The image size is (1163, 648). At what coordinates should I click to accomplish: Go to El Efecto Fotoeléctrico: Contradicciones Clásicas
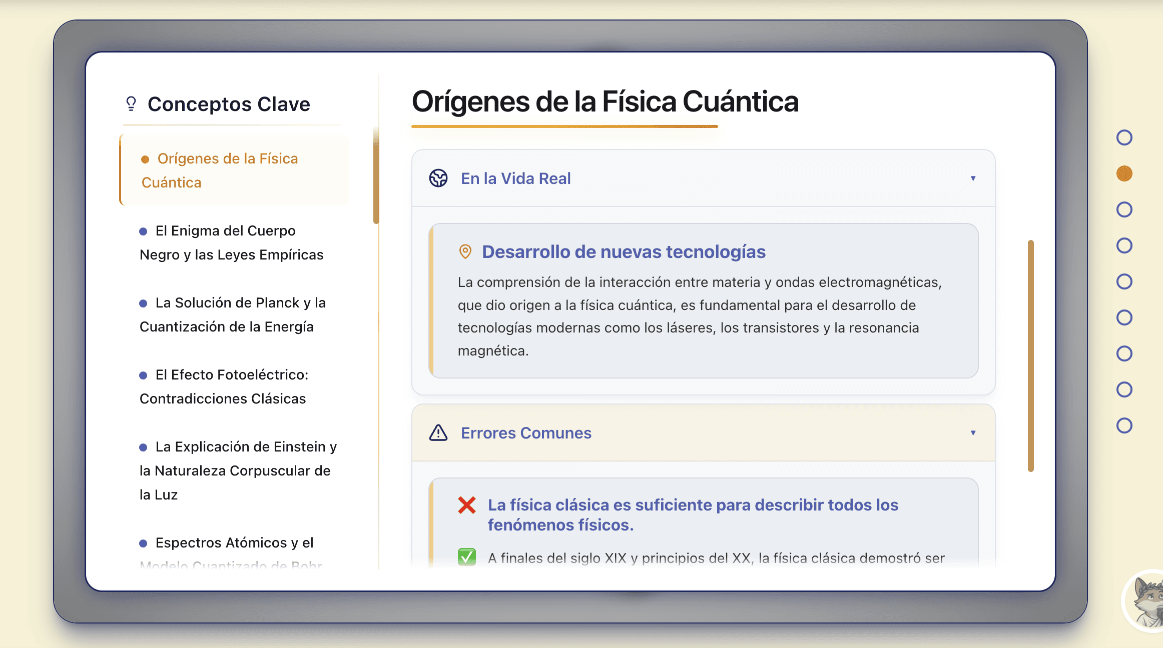coord(224,386)
